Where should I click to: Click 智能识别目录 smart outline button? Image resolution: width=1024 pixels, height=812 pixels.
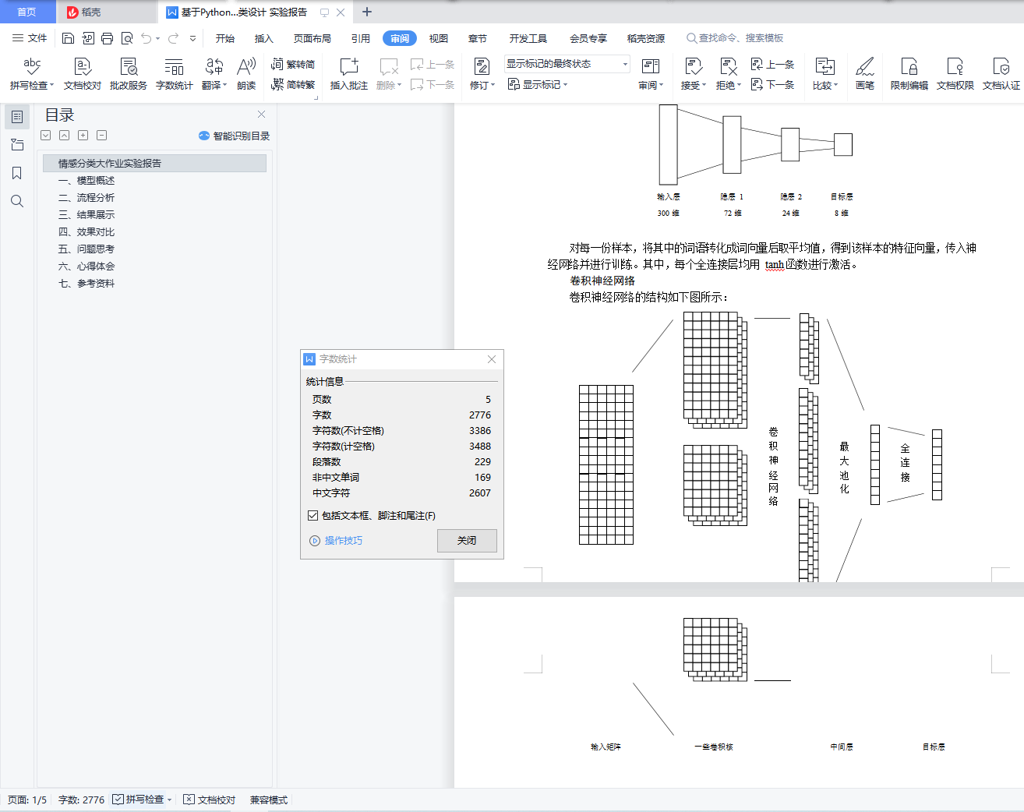click(235, 136)
